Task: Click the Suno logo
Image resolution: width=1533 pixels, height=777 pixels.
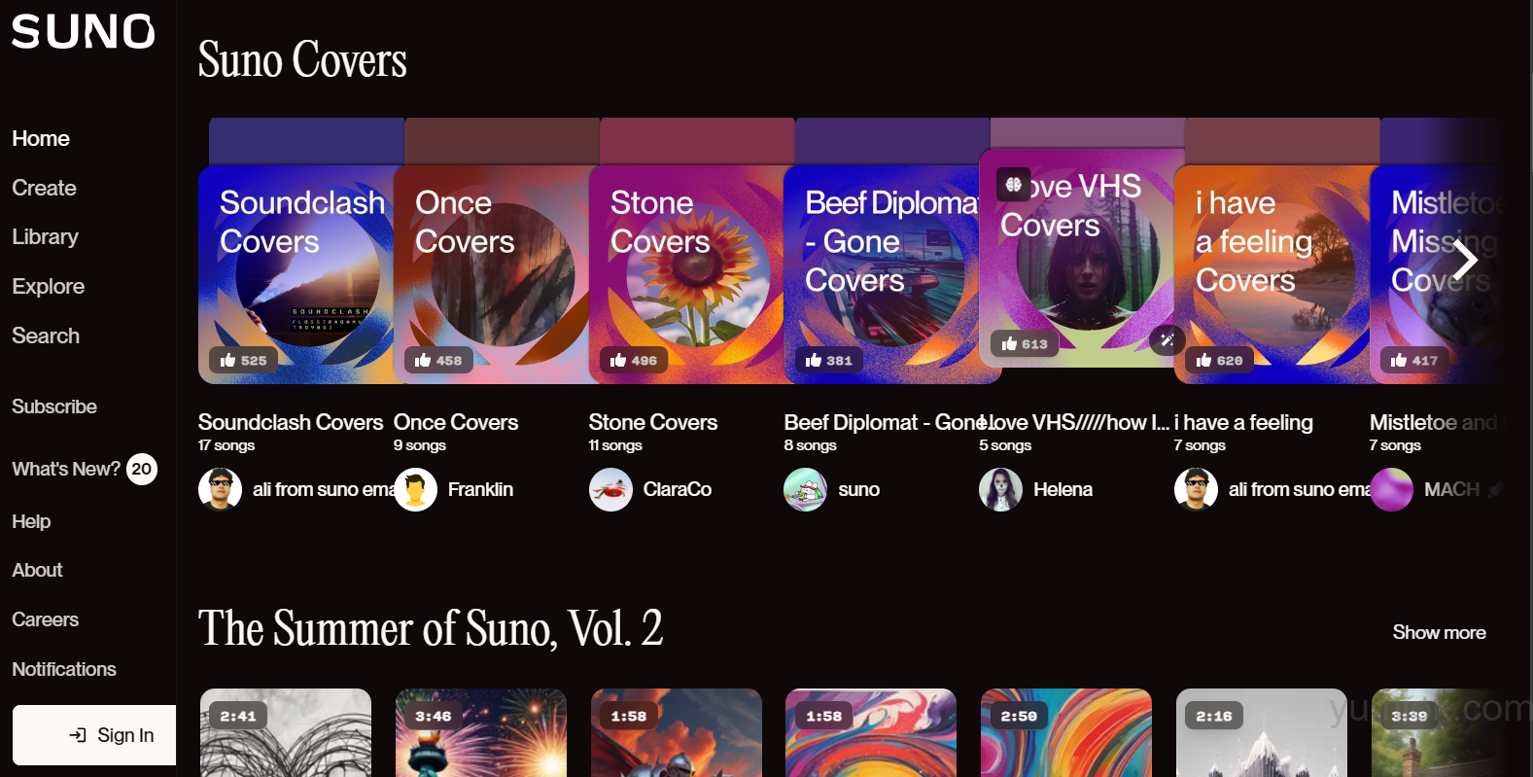Action: 84,32
